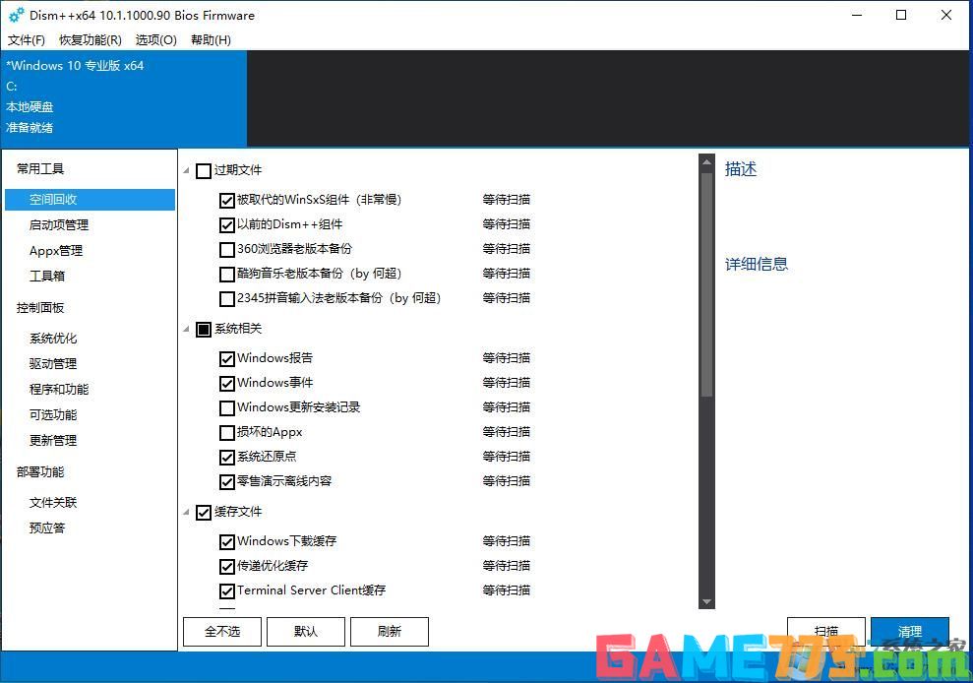Screen dimensions: 973x683
Task: Check the 过期文件 group checkbox
Action: pyautogui.click(x=204, y=171)
